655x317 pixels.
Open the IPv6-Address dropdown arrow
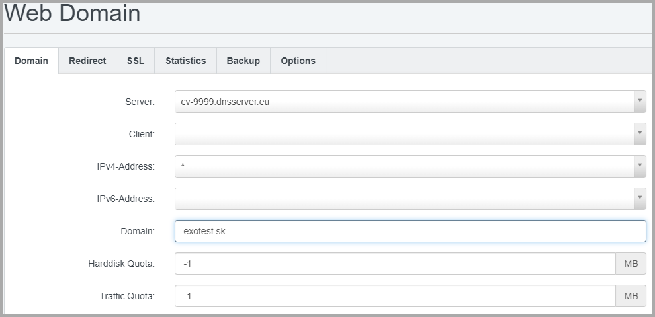[640, 199]
